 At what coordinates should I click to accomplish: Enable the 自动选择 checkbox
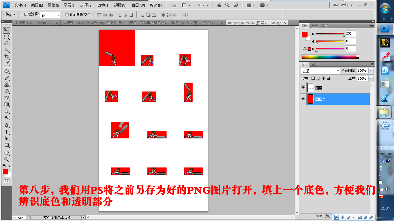(22, 14)
